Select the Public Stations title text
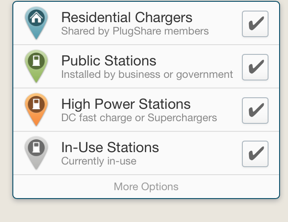Viewport: 288px width, 222px height. tap(109, 61)
